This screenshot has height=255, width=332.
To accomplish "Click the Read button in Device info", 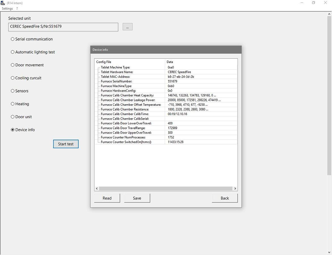I will coord(107,198).
